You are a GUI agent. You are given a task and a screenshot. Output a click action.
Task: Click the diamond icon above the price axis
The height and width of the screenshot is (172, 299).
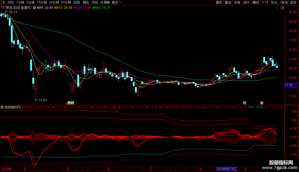(277, 8)
